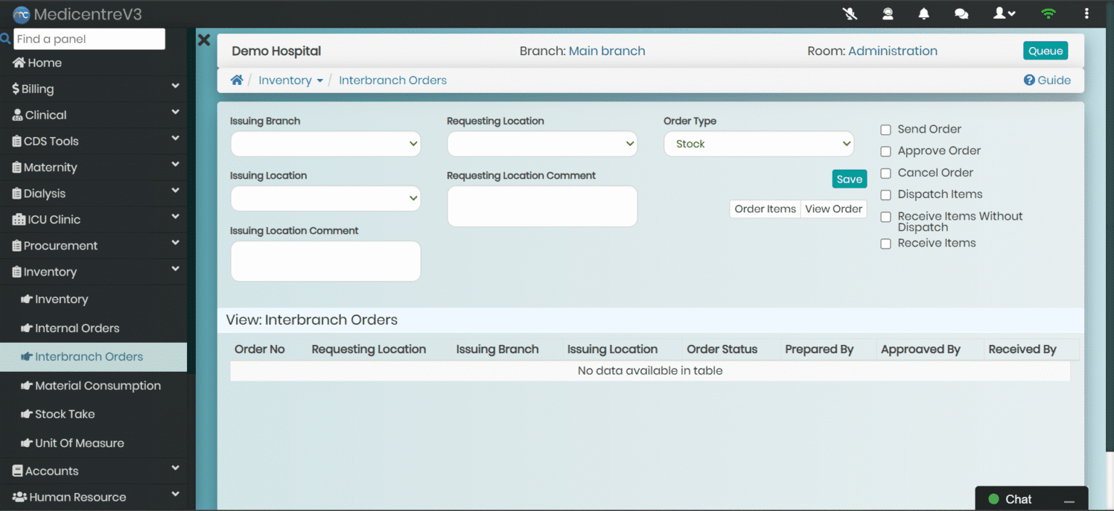Open Material Consumption in the sidebar

tap(97, 386)
